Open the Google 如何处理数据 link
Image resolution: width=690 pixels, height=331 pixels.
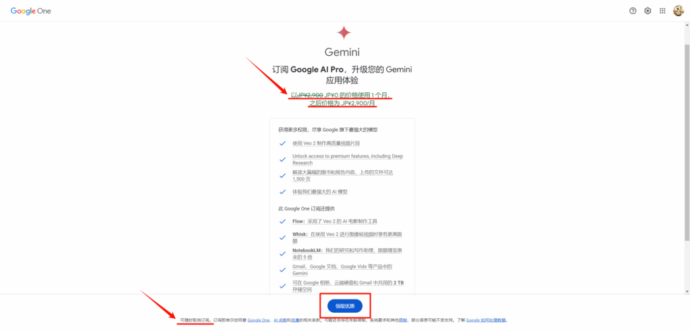tap(487, 320)
